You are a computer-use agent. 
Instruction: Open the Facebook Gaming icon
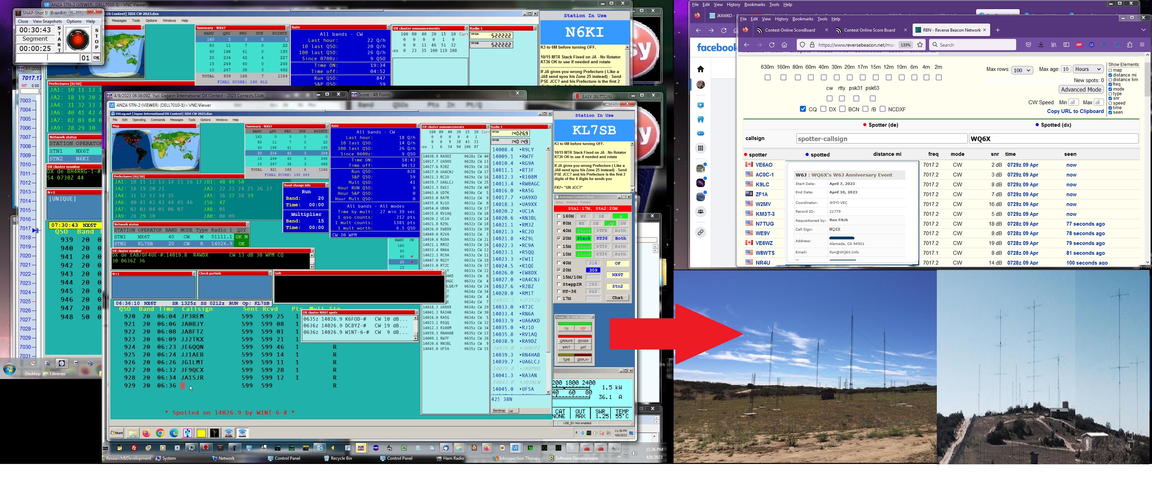point(701,134)
